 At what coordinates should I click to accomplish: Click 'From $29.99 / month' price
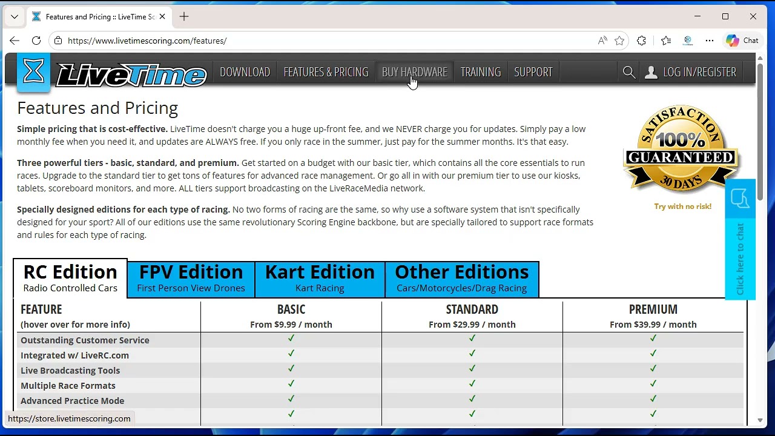pos(472,325)
